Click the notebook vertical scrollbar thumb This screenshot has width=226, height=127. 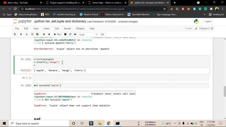(x=225, y=92)
